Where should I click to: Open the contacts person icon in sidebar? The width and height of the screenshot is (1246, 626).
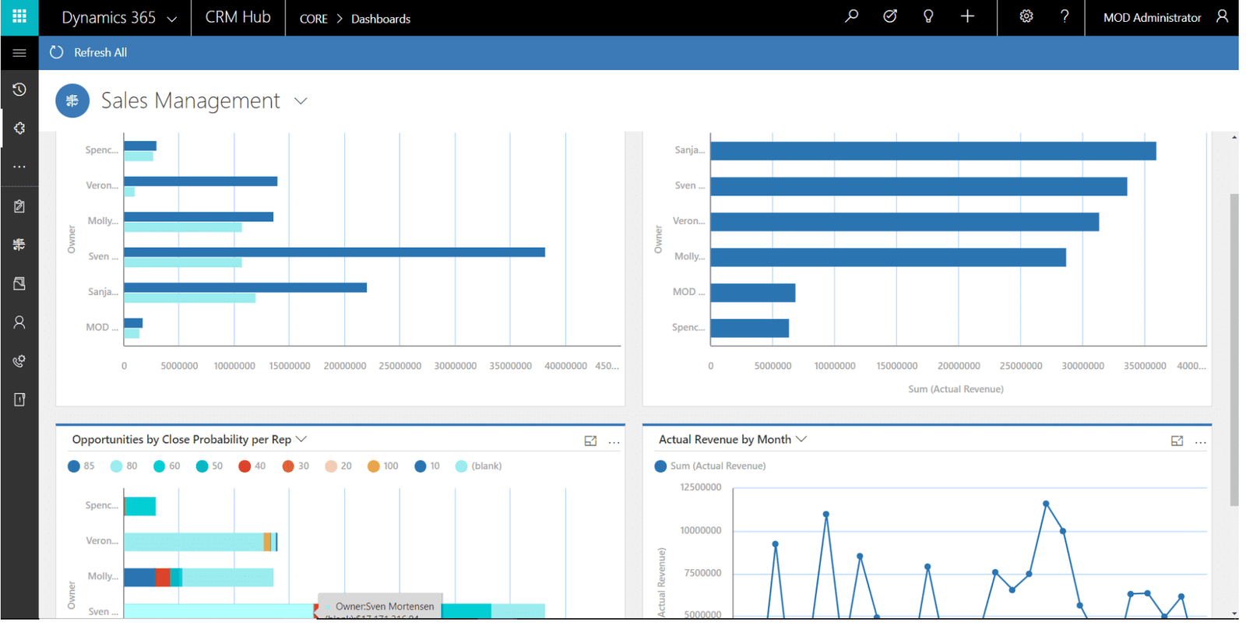[19, 322]
